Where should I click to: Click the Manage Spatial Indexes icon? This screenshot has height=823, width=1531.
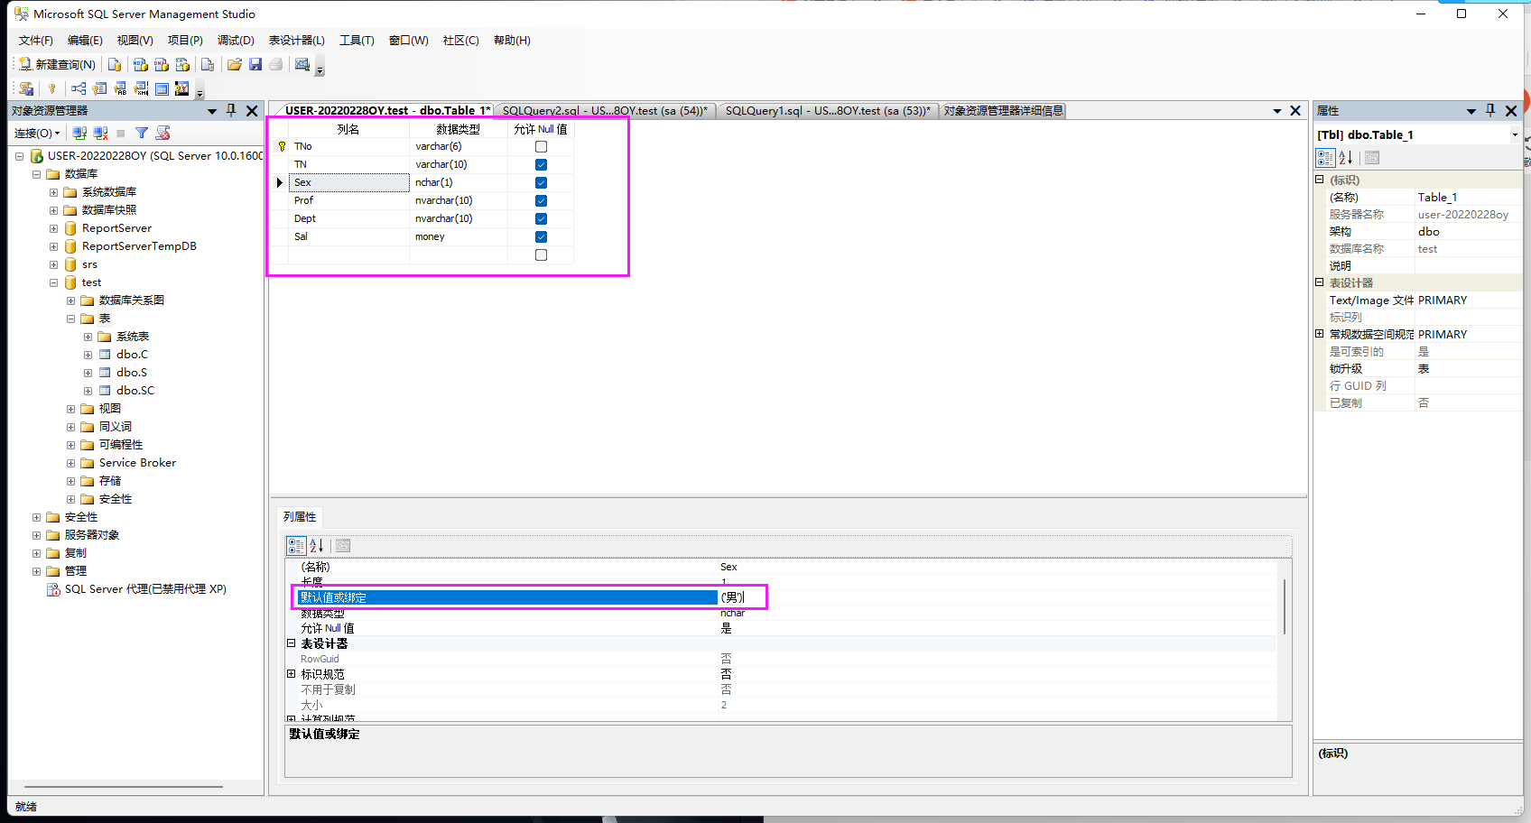(182, 88)
